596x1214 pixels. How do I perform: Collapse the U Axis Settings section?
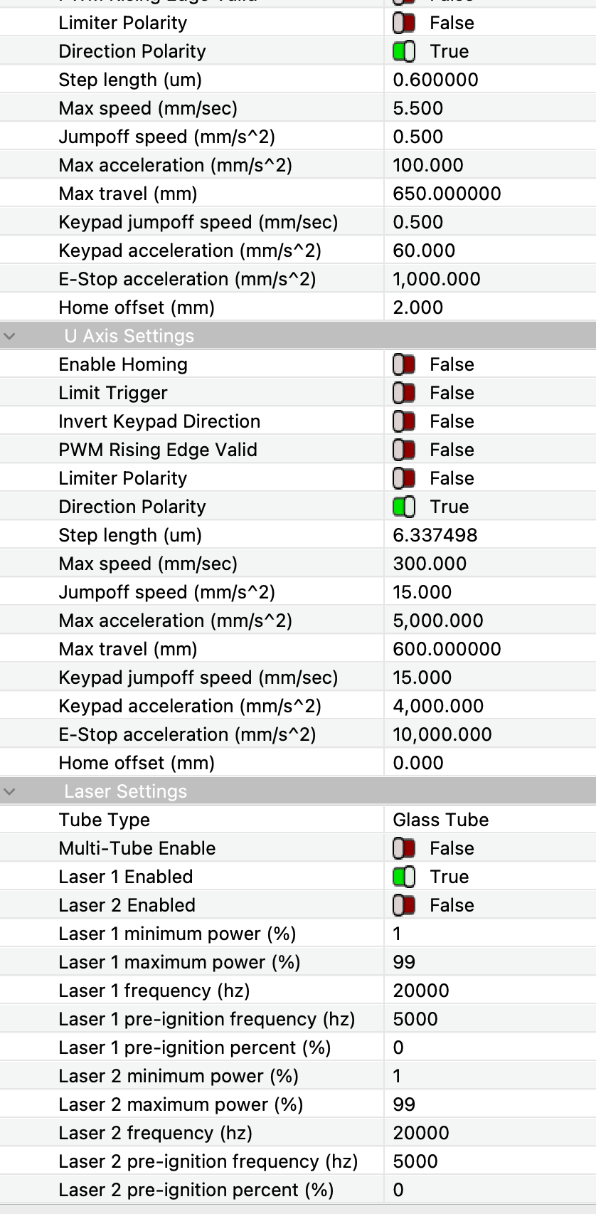pyautogui.click(x=9, y=336)
